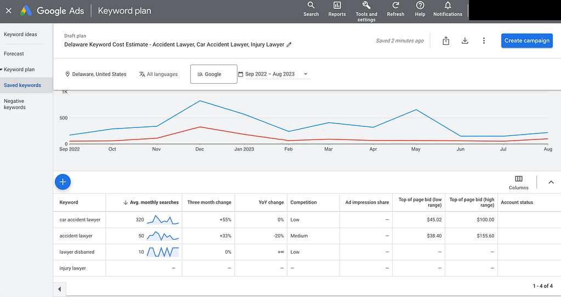Click the +55% three month change
This screenshot has width=561, height=297.
(225, 220)
